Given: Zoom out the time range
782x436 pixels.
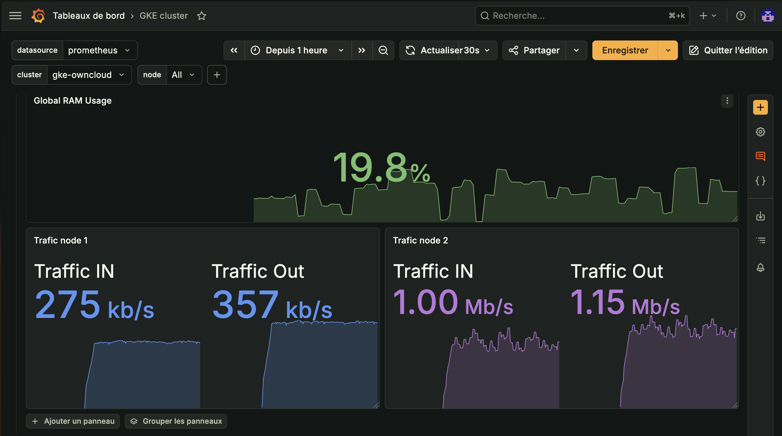Looking at the screenshot, I should click(x=383, y=50).
